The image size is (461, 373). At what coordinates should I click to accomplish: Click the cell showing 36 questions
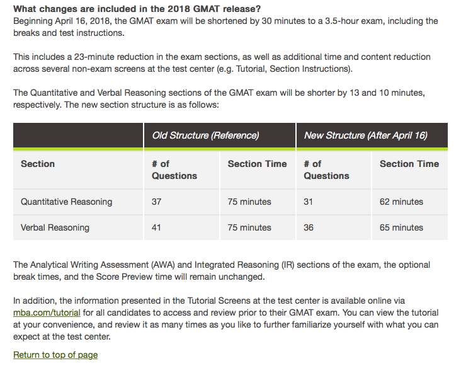click(x=309, y=227)
